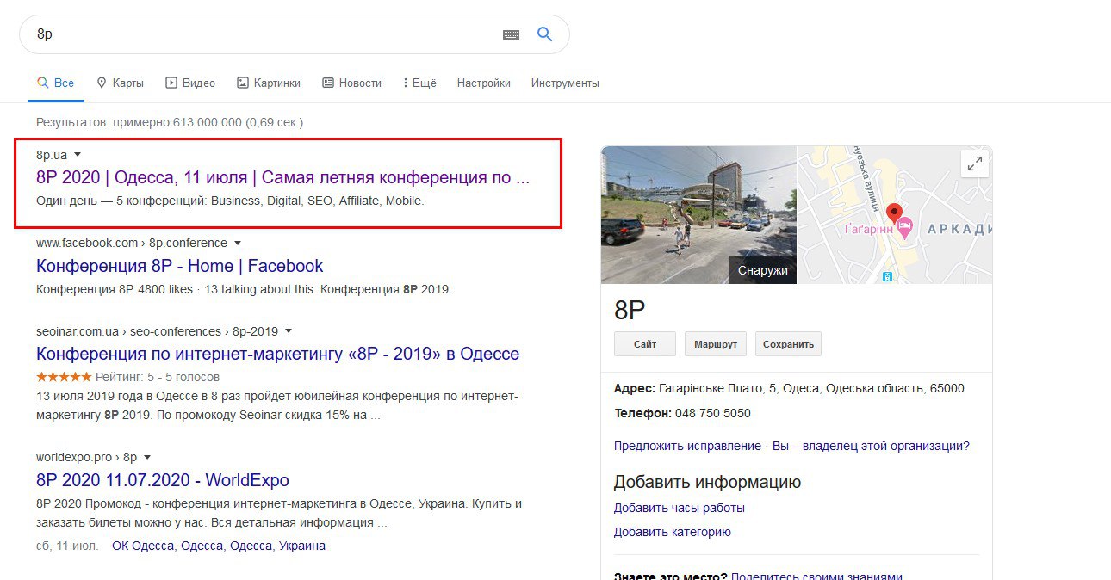Click Добавить часы работы link

click(x=680, y=508)
